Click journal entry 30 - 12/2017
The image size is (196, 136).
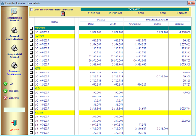[x=42, y=84]
